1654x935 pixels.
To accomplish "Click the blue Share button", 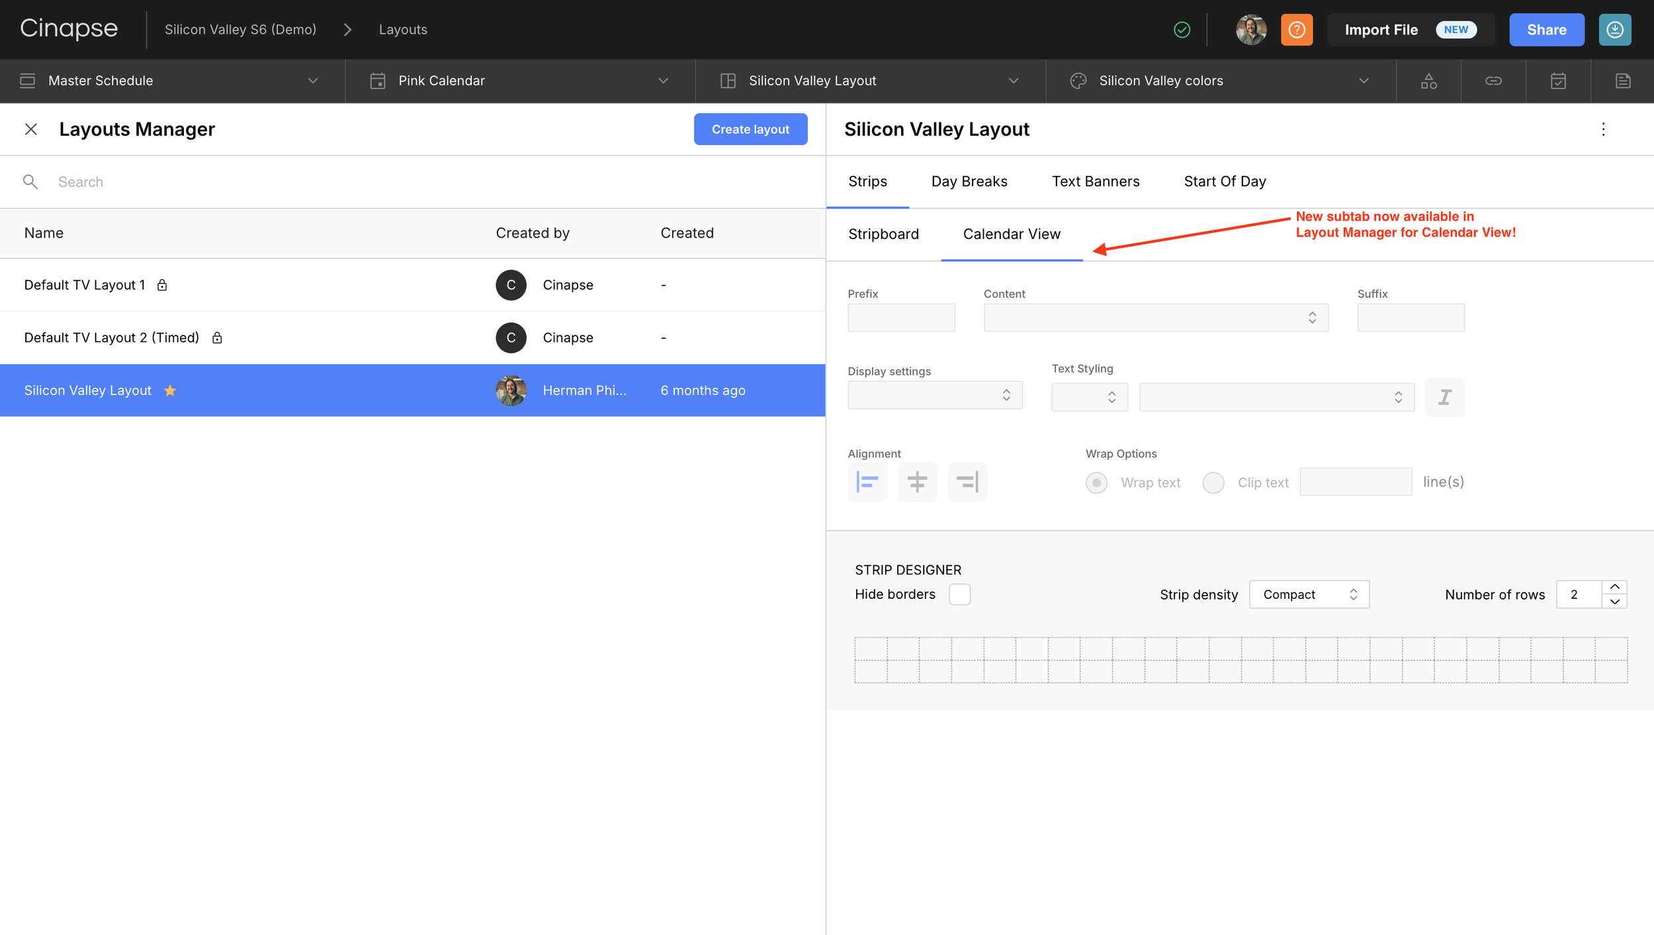I will tap(1546, 30).
